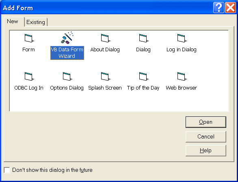This screenshot has height=182, width=238.
Task: Click the title bar question mark help icon
Action: 219,7
